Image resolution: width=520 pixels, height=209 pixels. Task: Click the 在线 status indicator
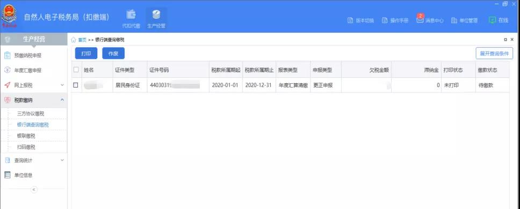tap(498, 20)
